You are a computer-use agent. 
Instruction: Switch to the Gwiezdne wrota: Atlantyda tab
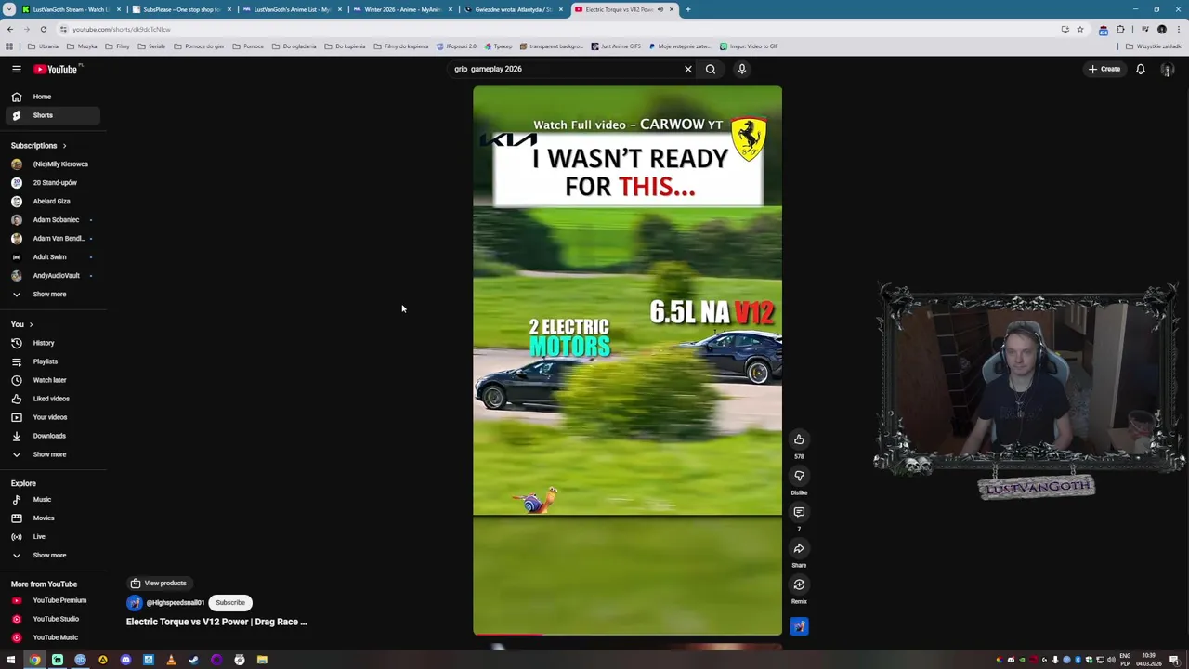coord(513,9)
